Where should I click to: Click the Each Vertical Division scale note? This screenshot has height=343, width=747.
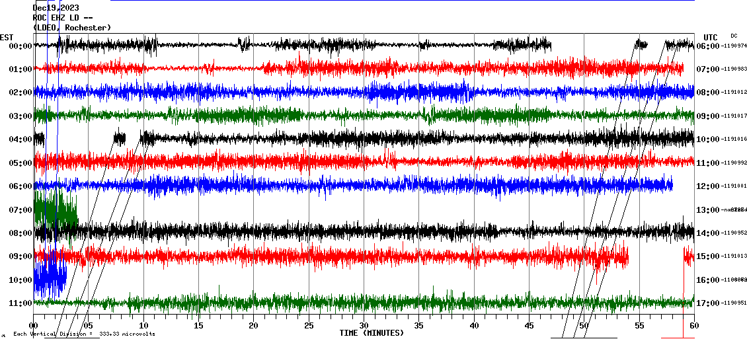pyautogui.click(x=84, y=334)
